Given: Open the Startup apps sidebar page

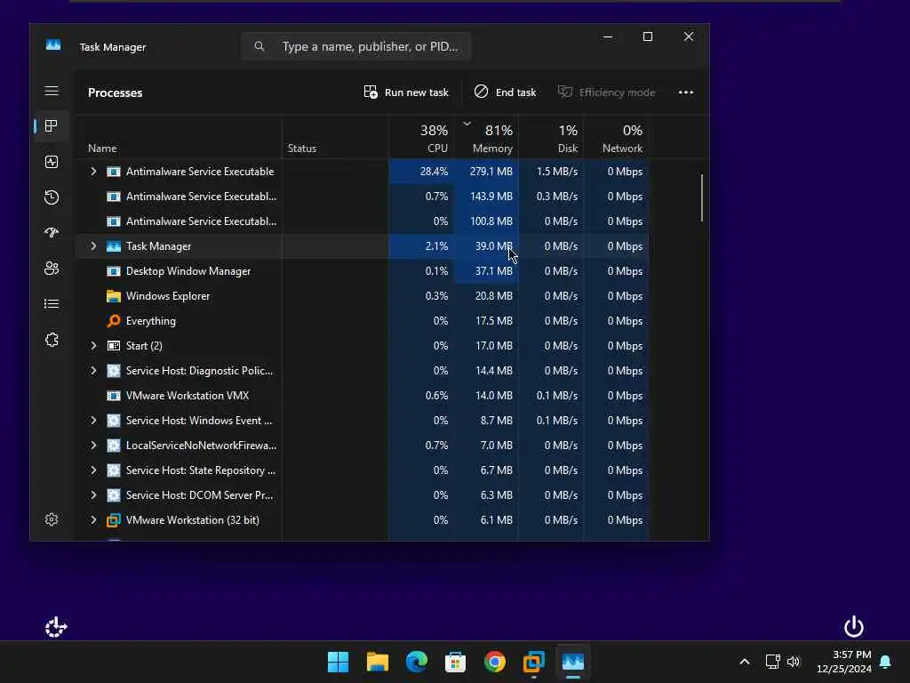Looking at the screenshot, I should coord(52,233).
